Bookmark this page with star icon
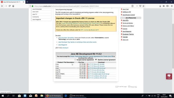 (x=144, y=6)
